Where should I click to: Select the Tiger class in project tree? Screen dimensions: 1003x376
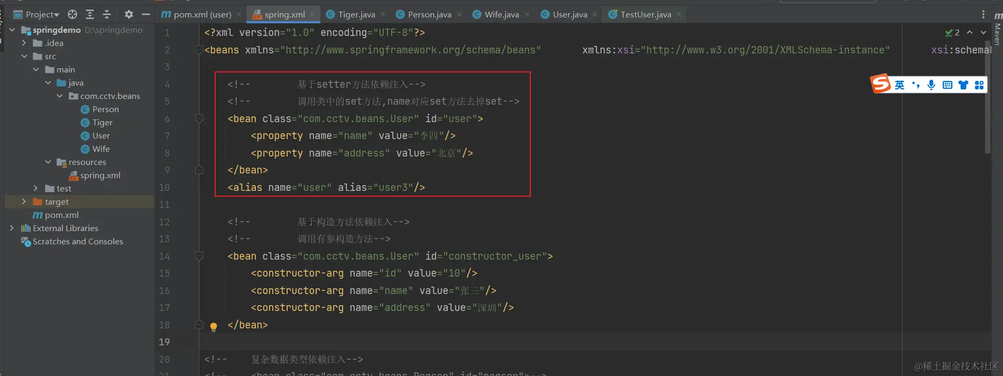(96, 122)
